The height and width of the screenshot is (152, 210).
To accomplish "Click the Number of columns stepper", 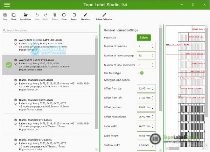I will coord(153,46).
